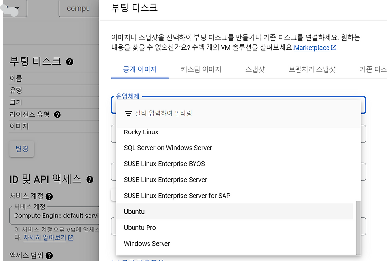Click external link icon next to 자세히 알아보기

coord(71,238)
